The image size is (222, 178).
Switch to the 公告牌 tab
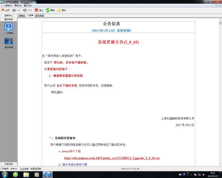[30, 16]
